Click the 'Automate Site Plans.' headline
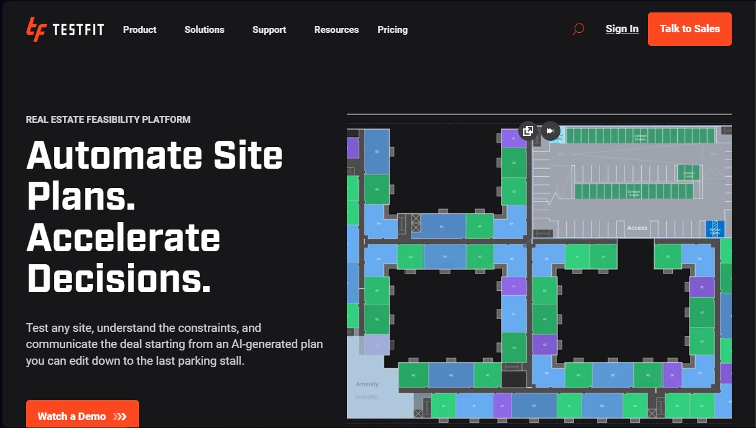This screenshot has height=428, width=756. pos(155,176)
